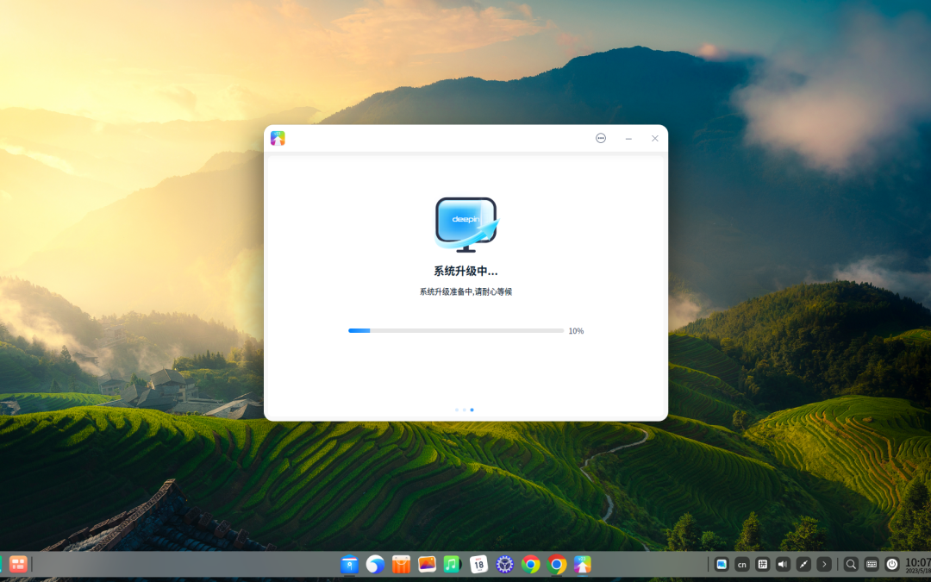The height and width of the screenshot is (582, 931).
Task: Click the upgrade tool logo in title bar
Action: 278,138
